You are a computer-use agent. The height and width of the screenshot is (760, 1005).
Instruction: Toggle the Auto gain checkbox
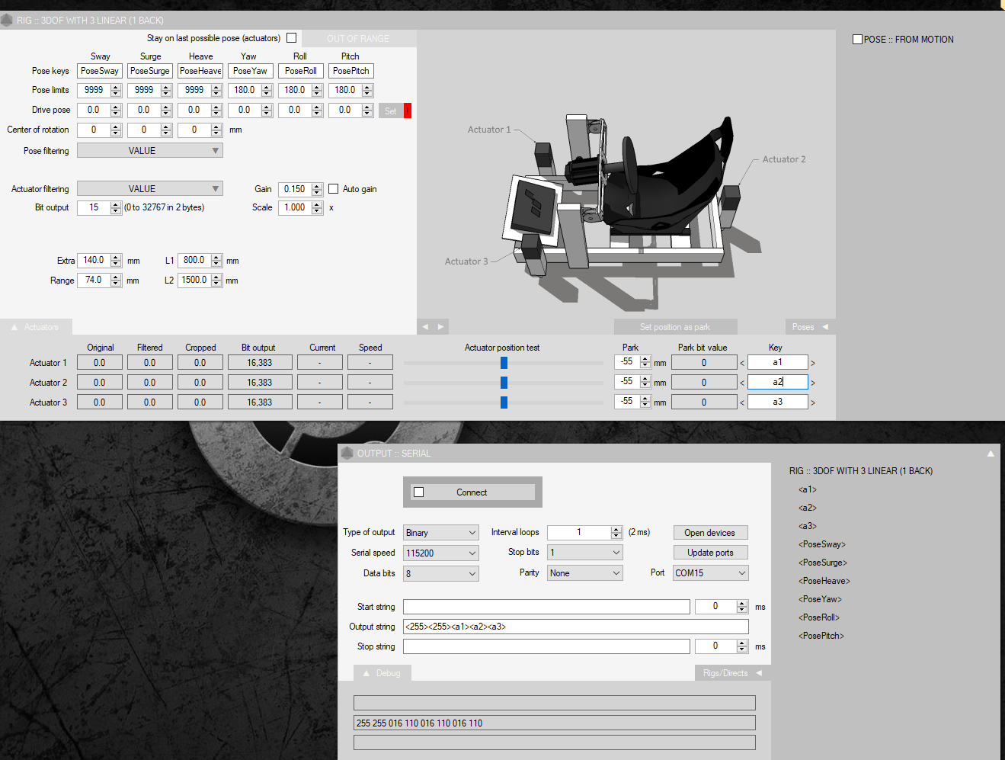(333, 189)
